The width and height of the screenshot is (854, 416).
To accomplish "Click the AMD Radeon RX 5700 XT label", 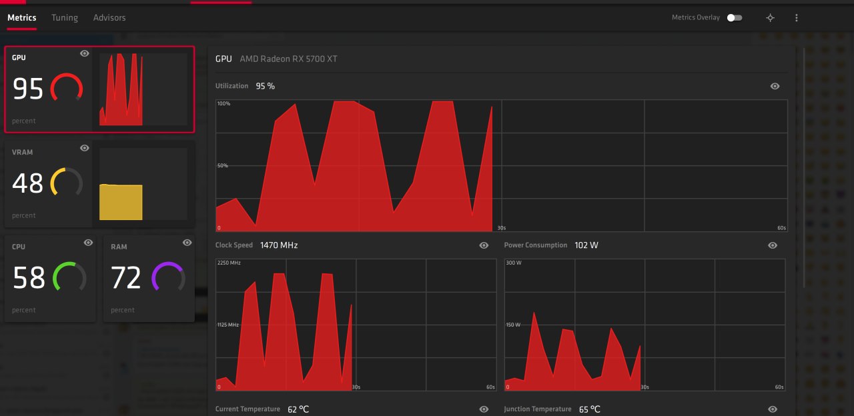I will click(x=288, y=59).
